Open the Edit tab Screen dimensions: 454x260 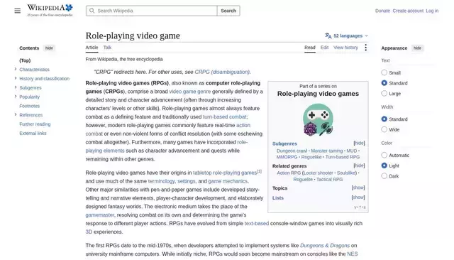(x=324, y=48)
